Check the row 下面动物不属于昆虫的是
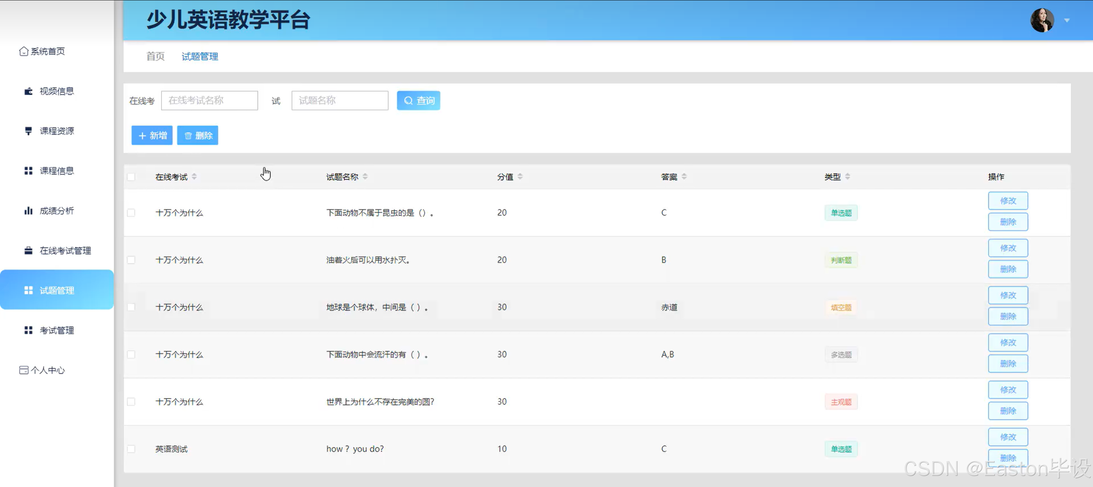Screen dimensions: 1093x487 [x=131, y=213]
